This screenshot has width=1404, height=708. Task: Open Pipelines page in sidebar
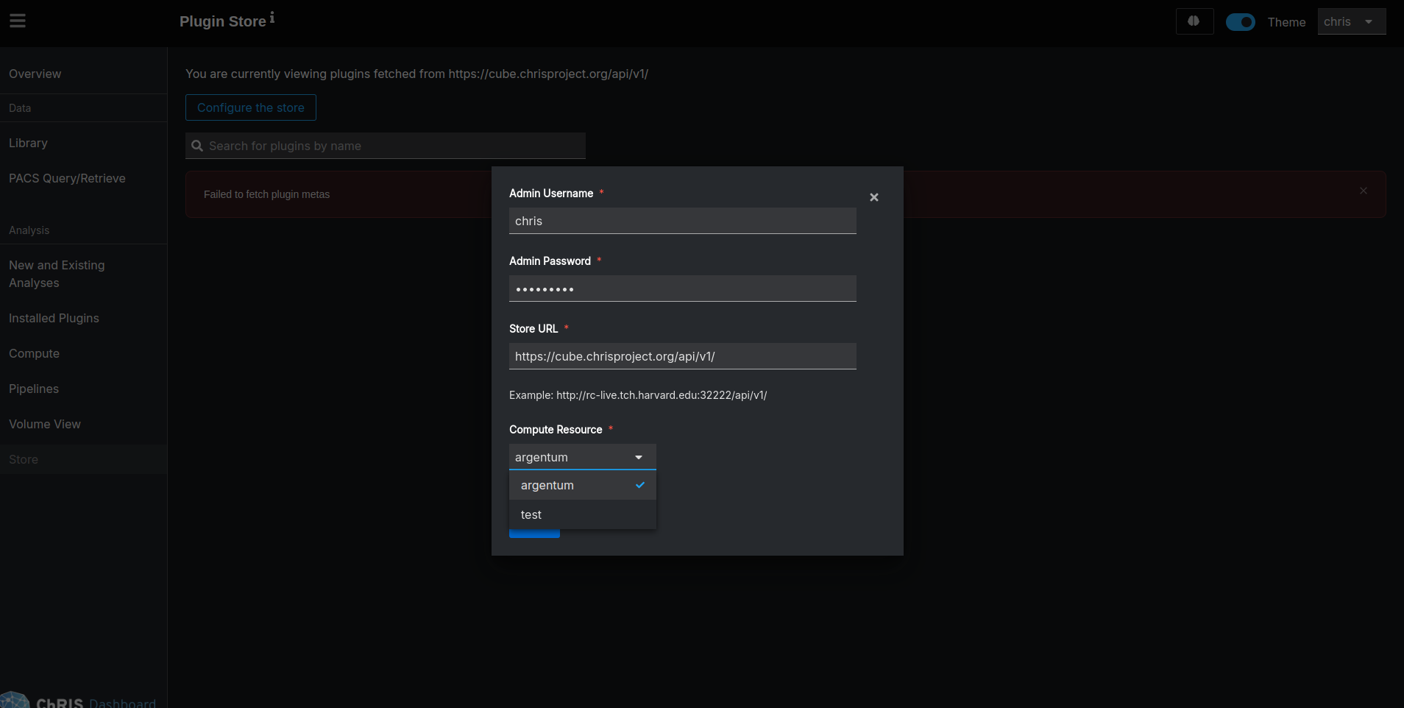(x=84, y=389)
